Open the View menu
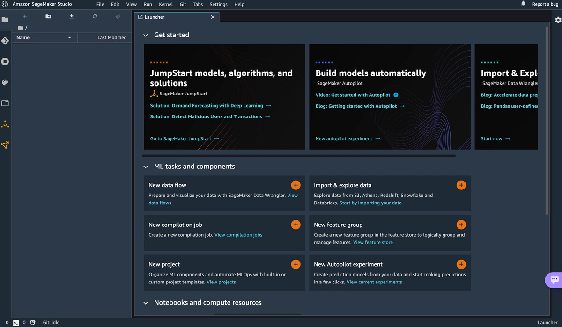This screenshot has height=327, width=562. (132, 4)
